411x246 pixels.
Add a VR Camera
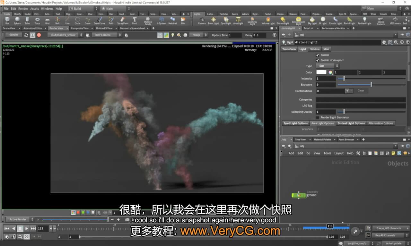coord(395,21)
